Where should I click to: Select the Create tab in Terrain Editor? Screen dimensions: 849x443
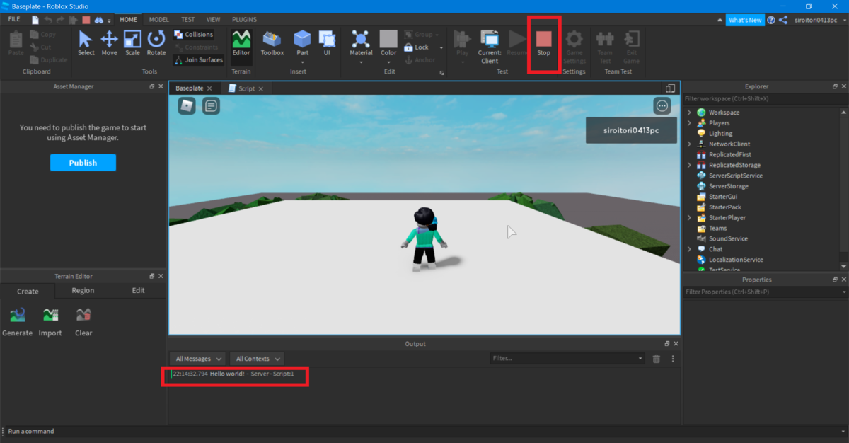28,291
